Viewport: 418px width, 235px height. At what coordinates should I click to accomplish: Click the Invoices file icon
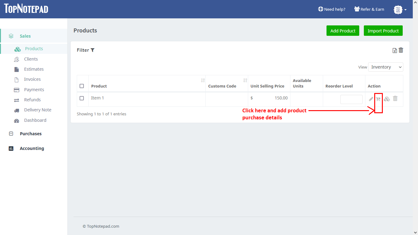pyautogui.click(x=17, y=80)
